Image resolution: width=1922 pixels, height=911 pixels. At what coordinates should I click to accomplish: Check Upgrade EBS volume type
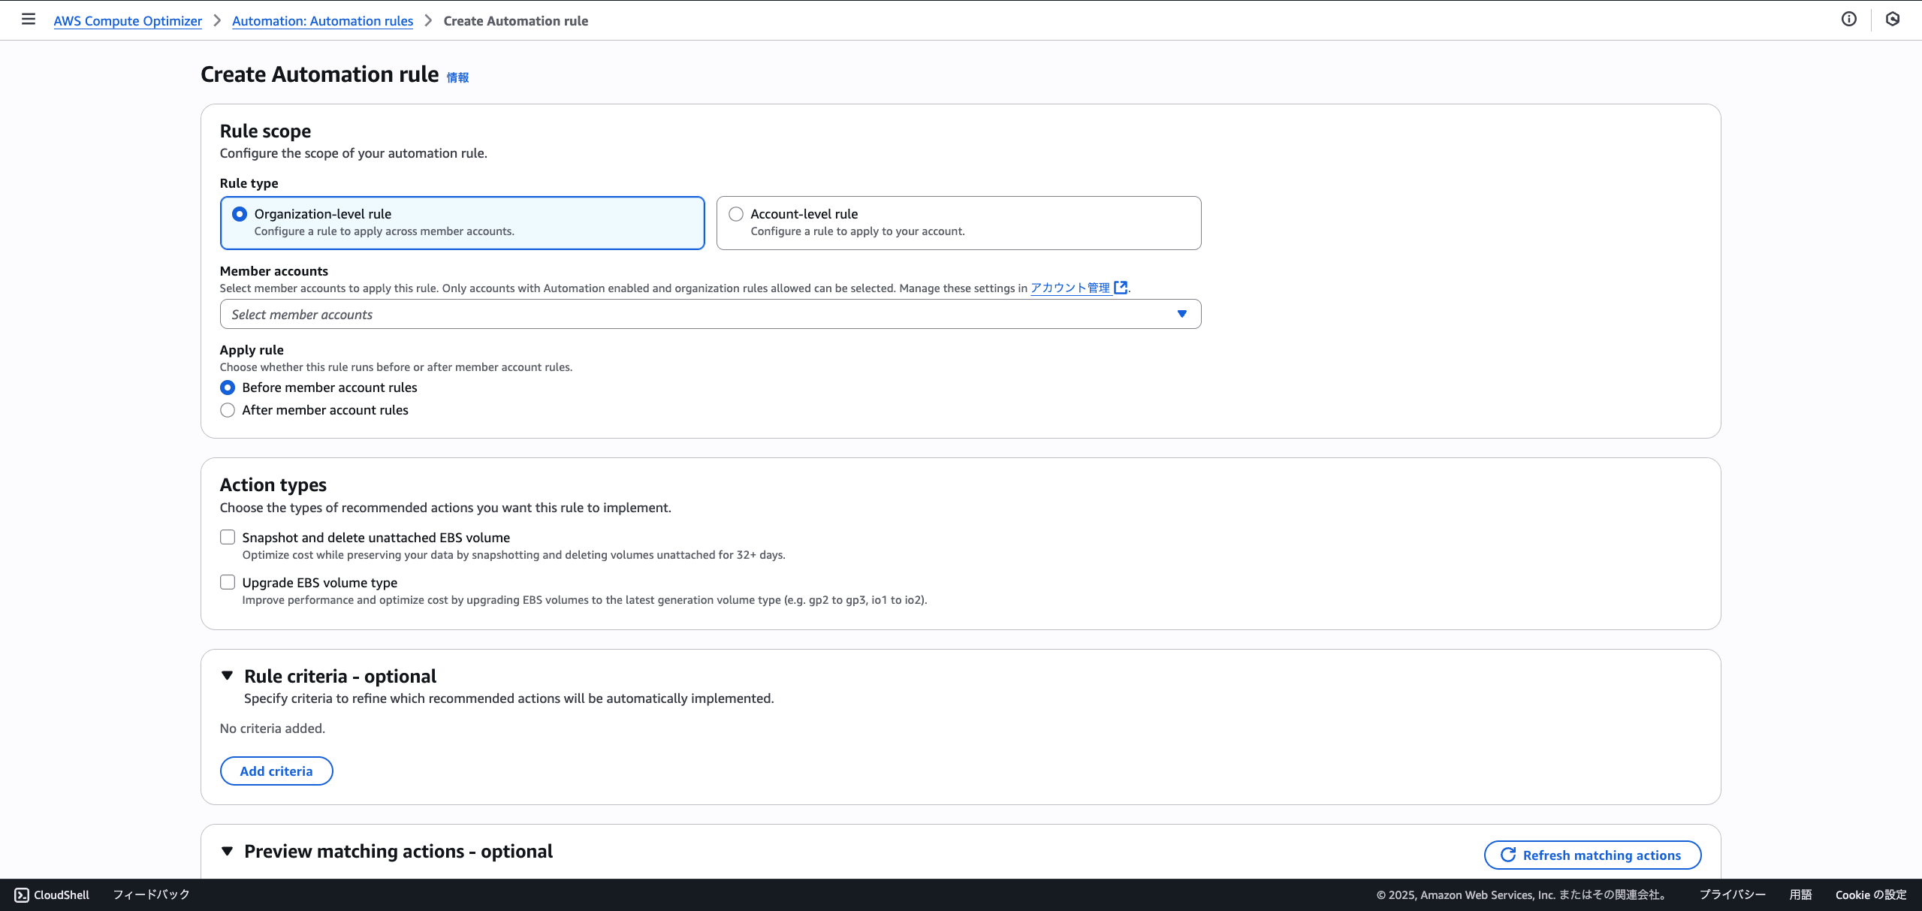click(228, 582)
